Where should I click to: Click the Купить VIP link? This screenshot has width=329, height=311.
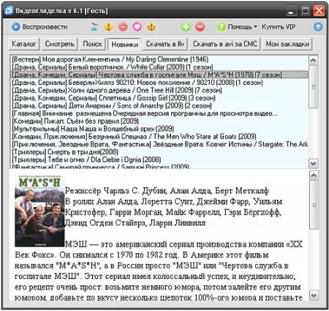(x=279, y=26)
